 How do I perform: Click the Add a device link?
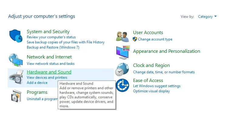coord(37,83)
